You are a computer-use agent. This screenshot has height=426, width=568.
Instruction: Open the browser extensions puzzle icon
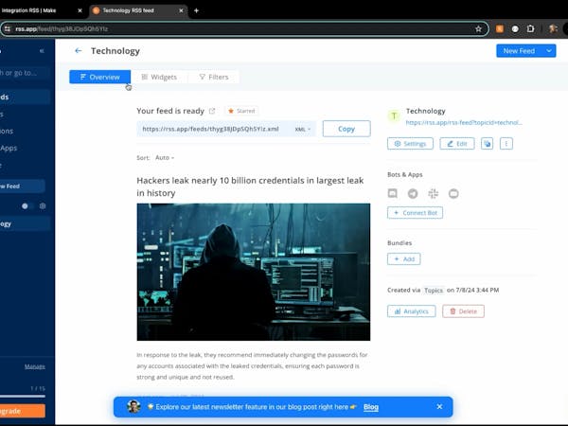point(531,29)
